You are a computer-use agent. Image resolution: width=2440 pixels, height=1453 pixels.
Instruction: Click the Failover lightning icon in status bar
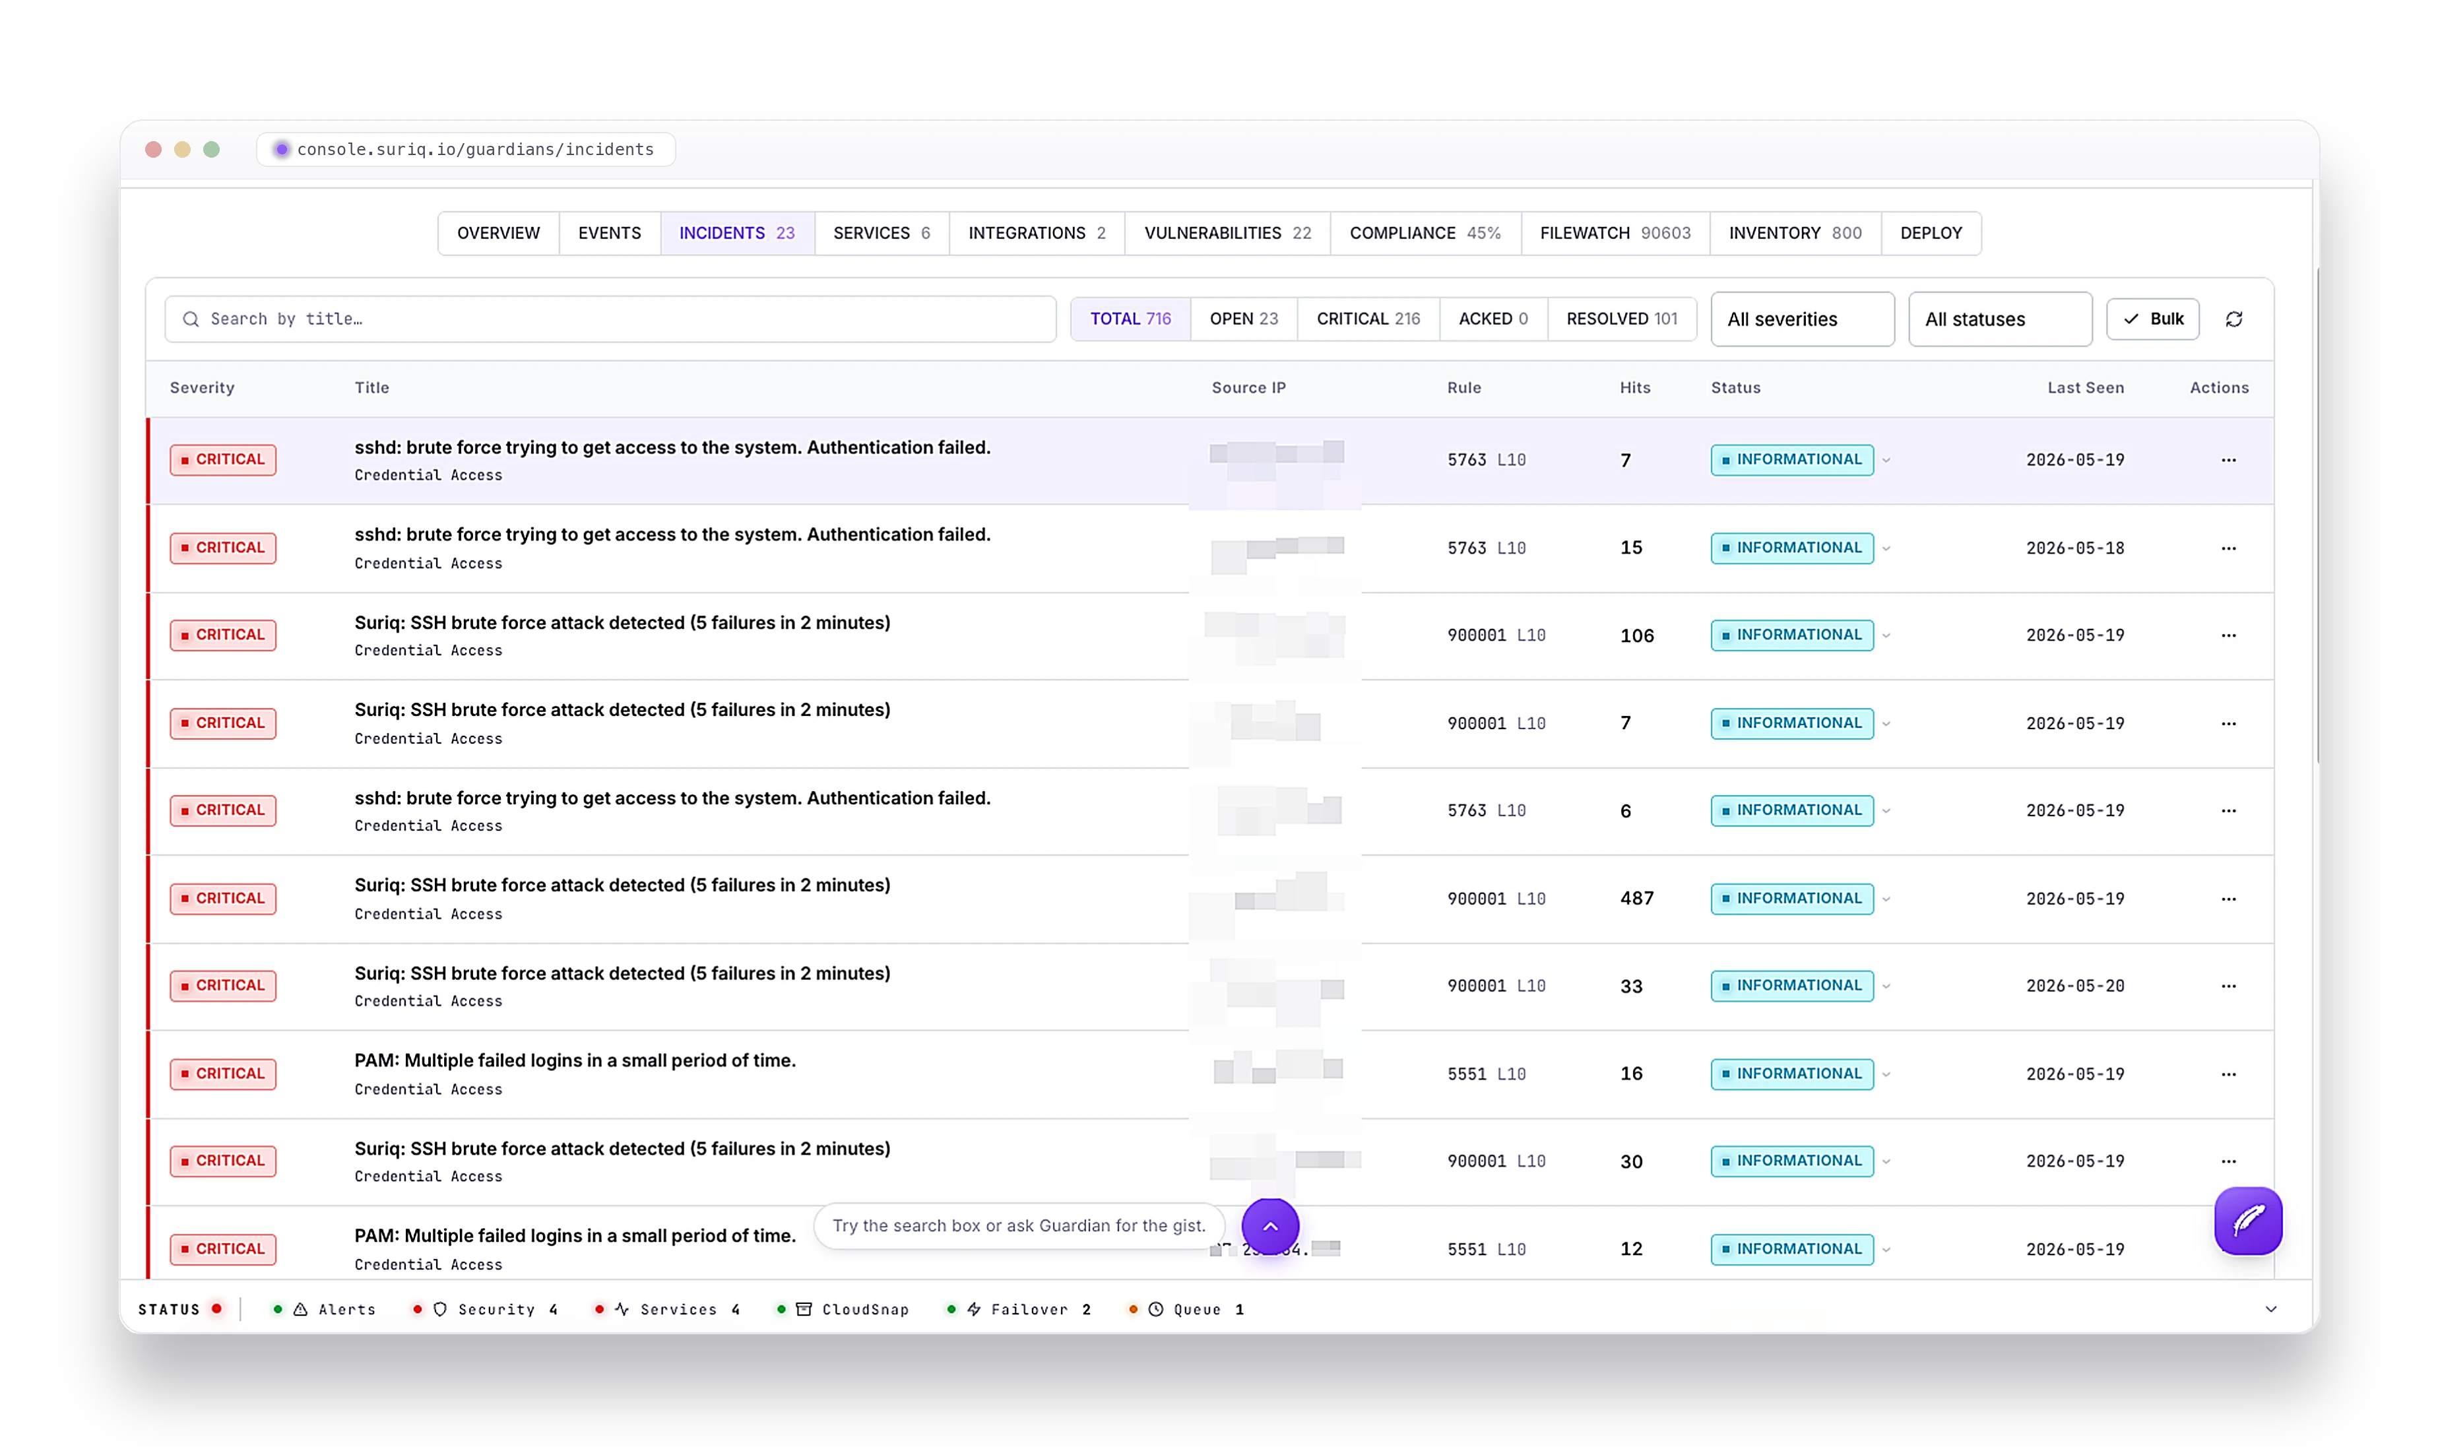tap(974, 1309)
